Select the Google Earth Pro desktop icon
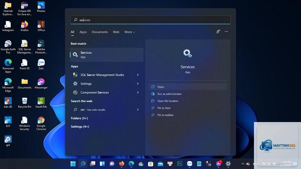301x169 pixels. 8,47
